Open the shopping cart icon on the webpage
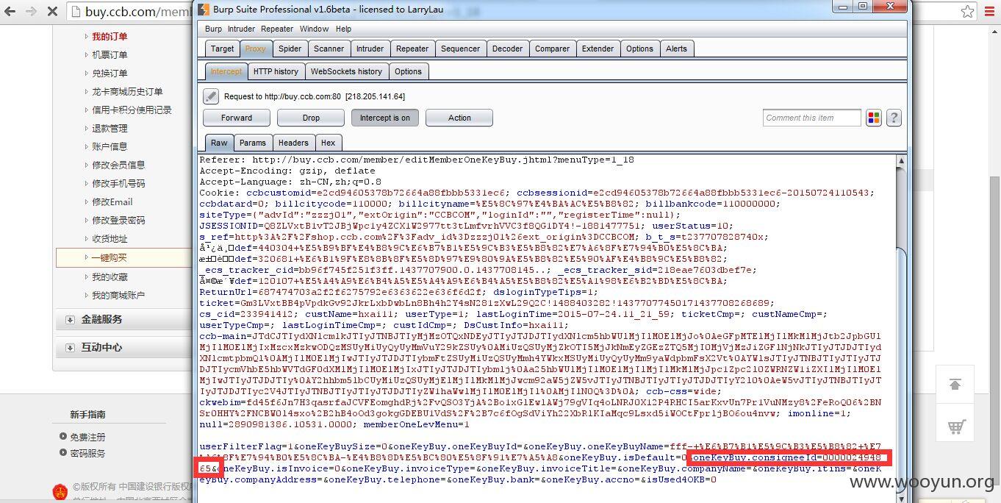Image resolution: width=1001 pixels, height=503 pixels. 955,426
